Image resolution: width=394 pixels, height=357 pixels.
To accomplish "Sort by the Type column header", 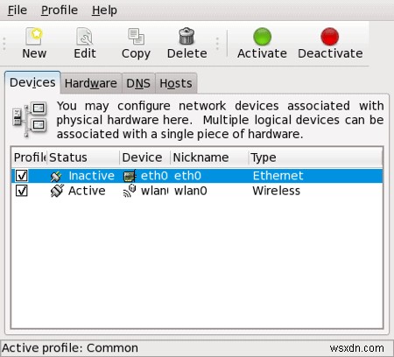I will tap(315, 157).
